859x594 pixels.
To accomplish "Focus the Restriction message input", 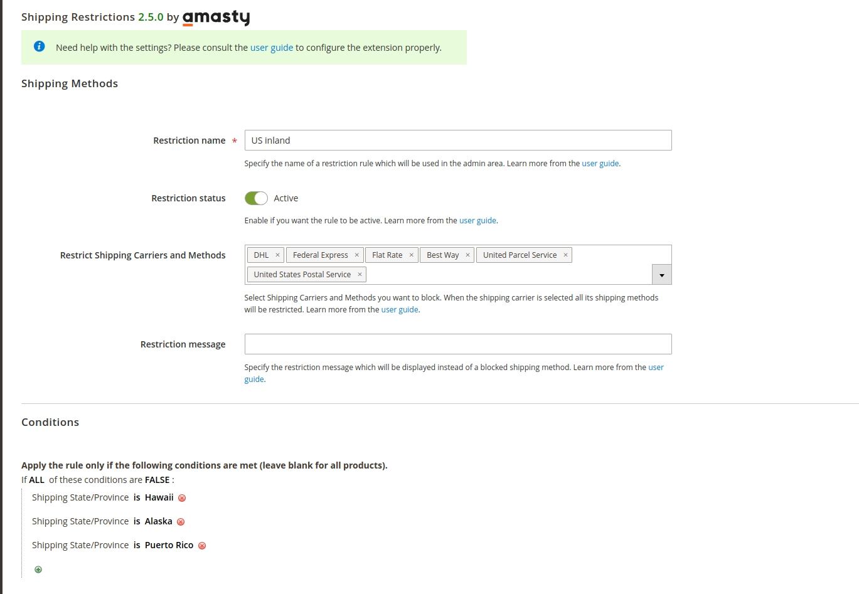I will coord(457,344).
